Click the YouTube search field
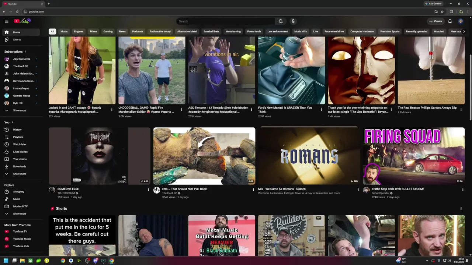 [226, 21]
